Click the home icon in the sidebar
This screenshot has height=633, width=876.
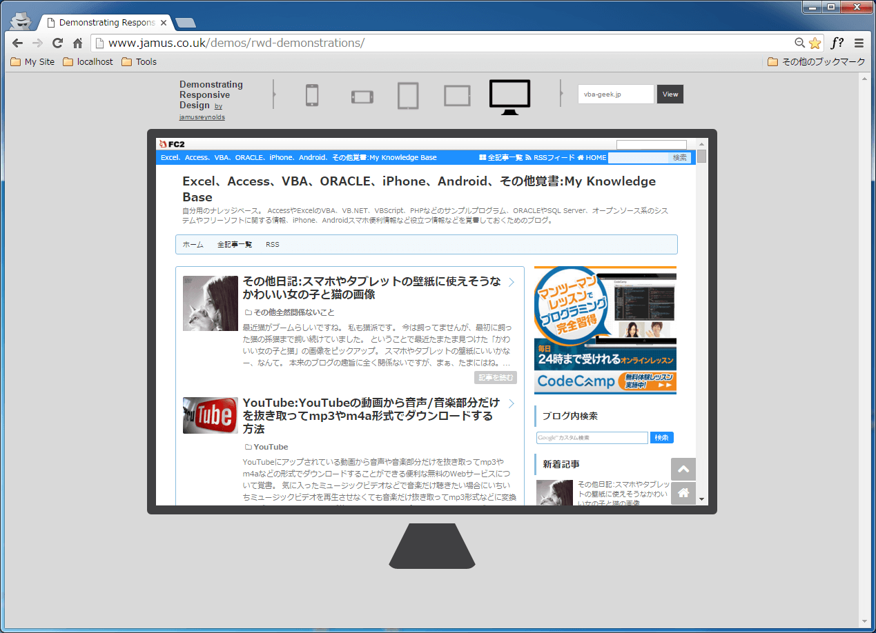[683, 494]
